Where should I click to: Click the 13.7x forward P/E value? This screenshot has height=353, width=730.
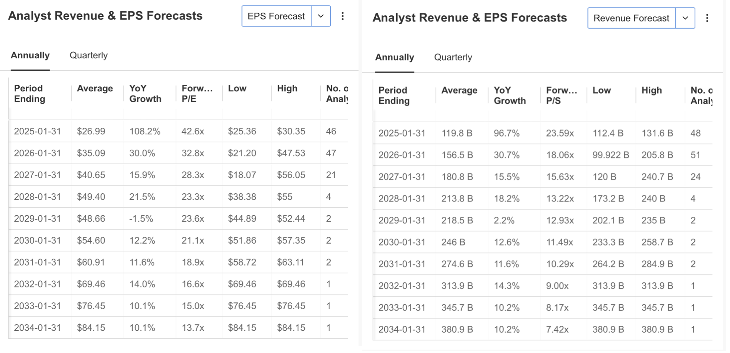tap(193, 328)
